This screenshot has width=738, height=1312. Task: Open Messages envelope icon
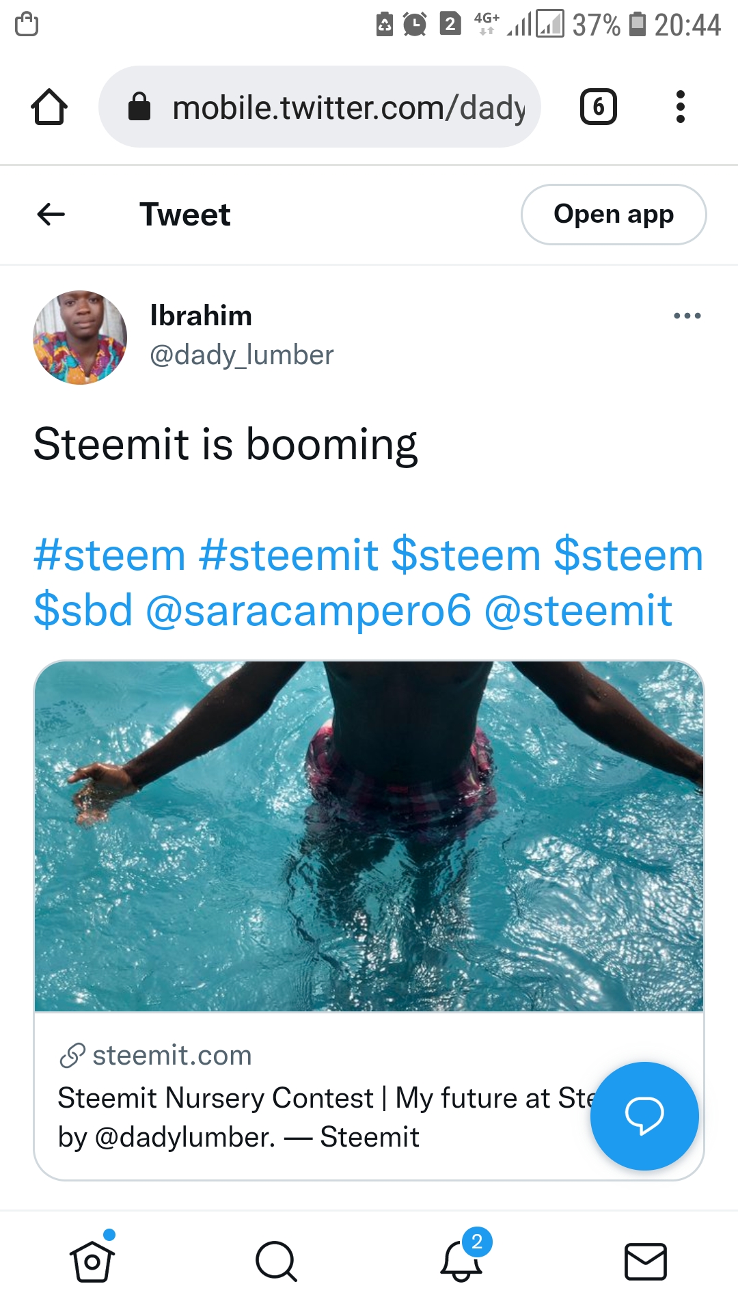pyautogui.click(x=646, y=1261)
